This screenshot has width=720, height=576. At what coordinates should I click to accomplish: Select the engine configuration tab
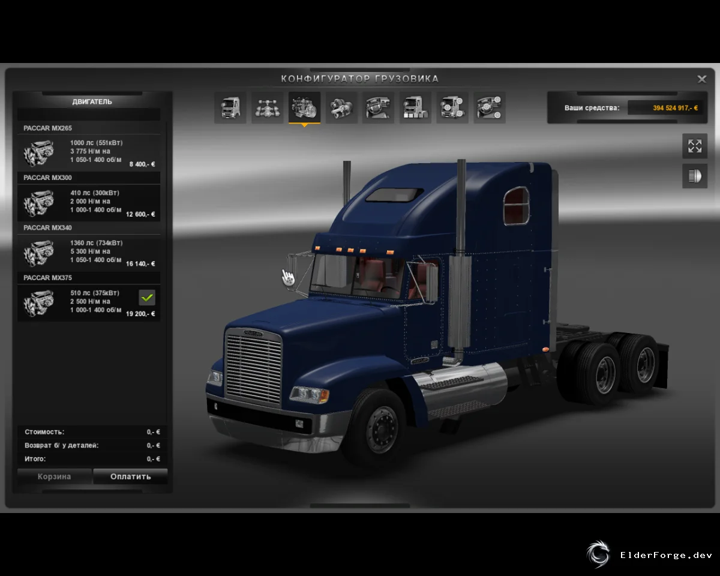pyautogui.click(x=305, y=108)
